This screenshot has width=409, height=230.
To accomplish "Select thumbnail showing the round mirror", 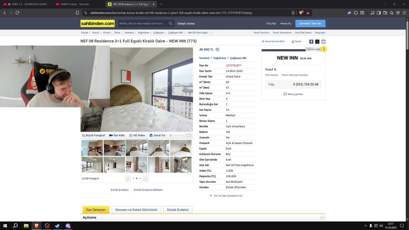I will click(x=136, y=165).
